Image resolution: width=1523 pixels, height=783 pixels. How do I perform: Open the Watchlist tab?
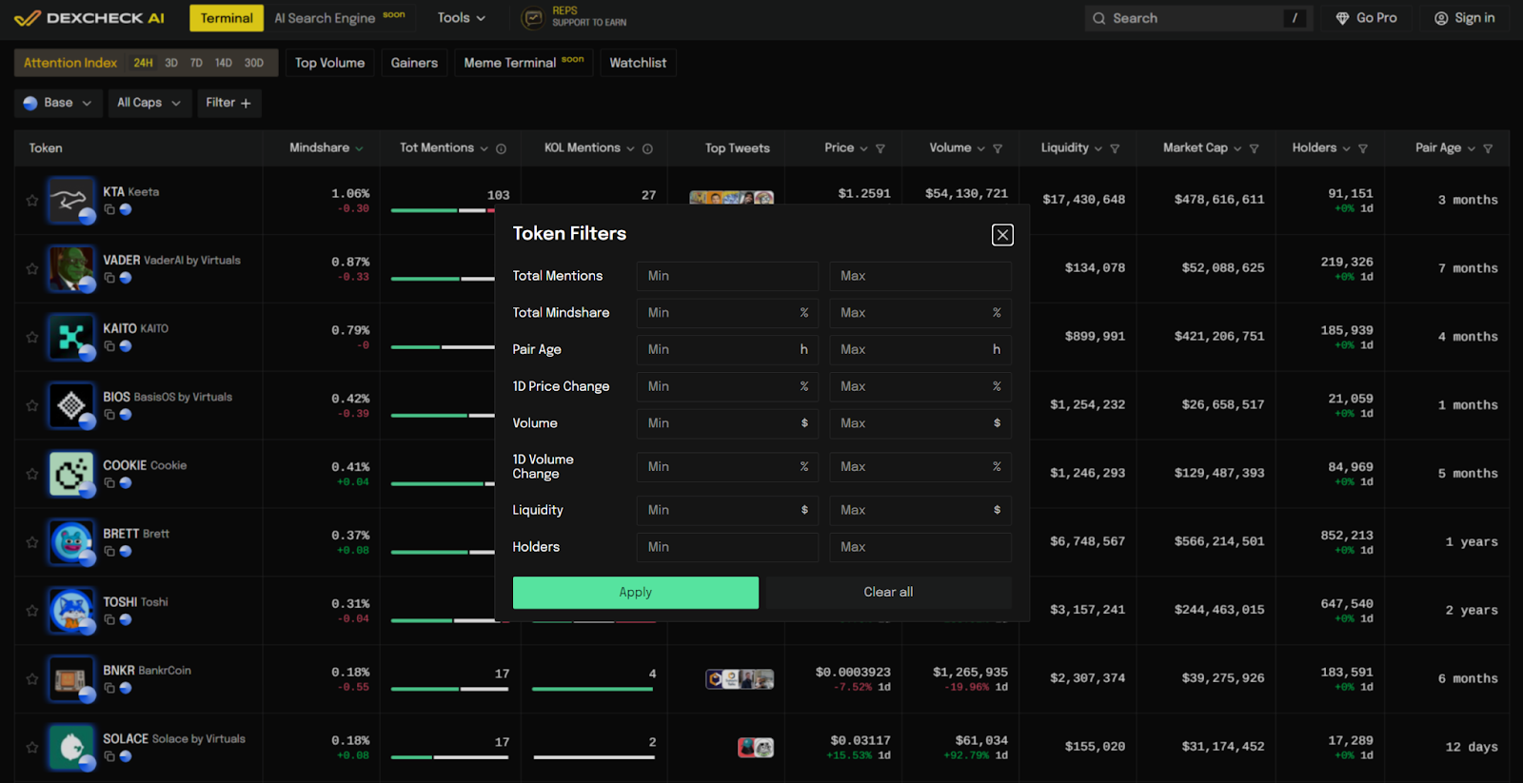click(x=638, y=63)
